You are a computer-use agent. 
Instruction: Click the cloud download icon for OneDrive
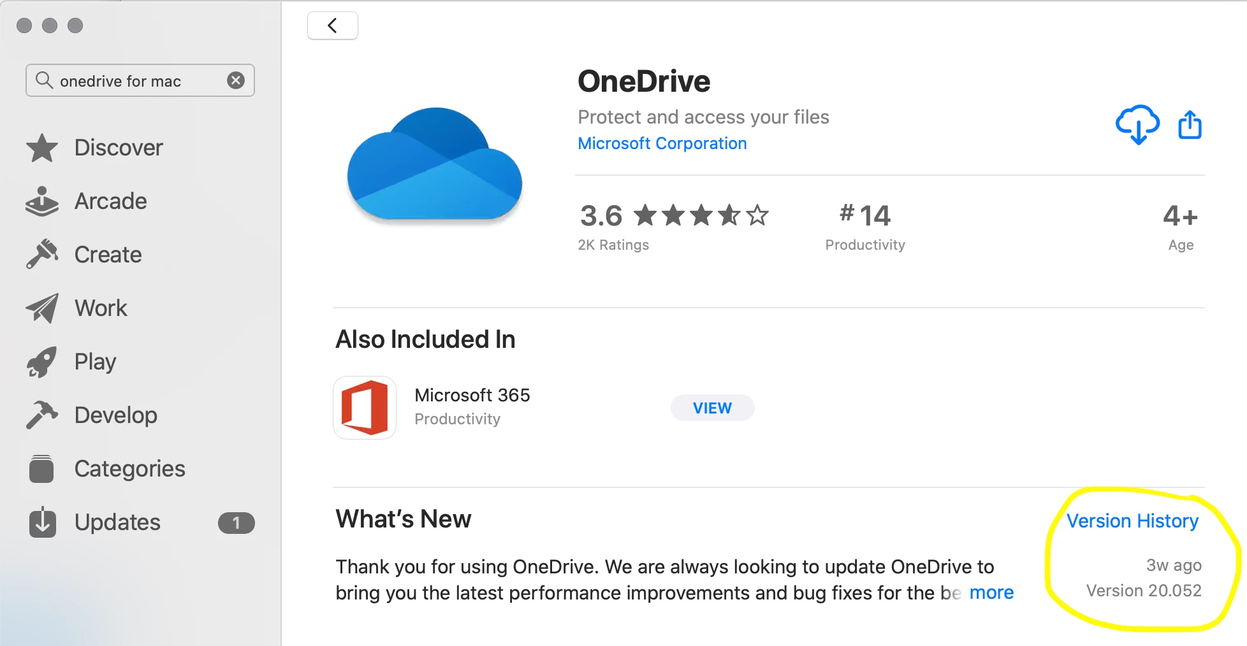pos(1137,124)
